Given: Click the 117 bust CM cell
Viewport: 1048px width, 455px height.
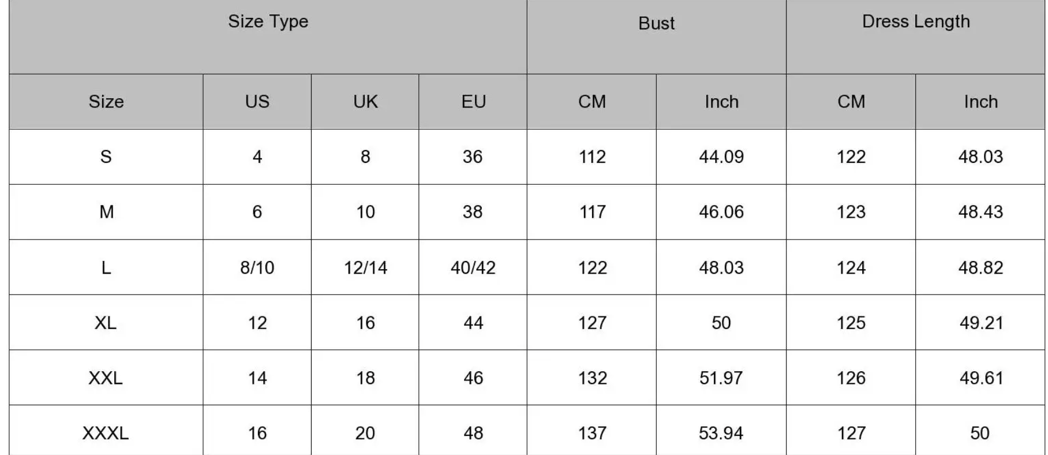Looking at the screenshot, I should click(592, 212).
